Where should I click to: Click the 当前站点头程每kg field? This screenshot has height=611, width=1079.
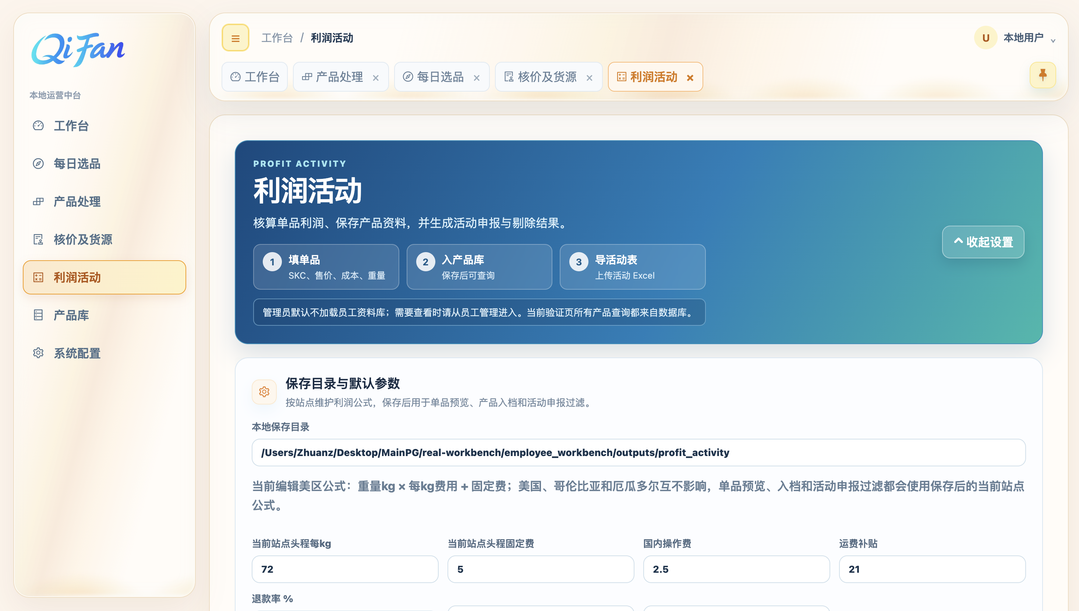tap(345, 569)
